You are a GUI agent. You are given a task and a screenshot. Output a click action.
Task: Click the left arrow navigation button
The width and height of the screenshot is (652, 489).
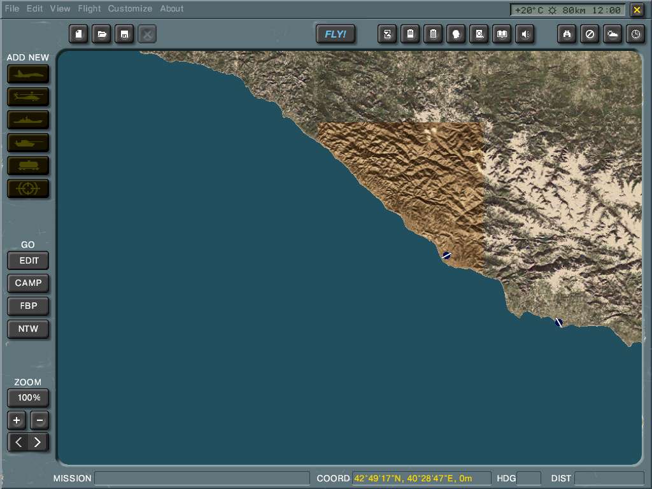18,442
